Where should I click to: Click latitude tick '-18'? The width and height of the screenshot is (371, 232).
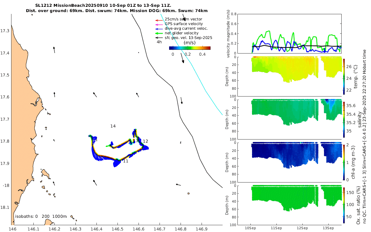coord(6,185)
